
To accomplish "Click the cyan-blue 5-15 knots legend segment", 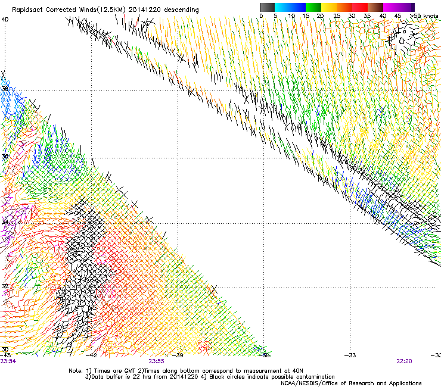I will [290, 7].
